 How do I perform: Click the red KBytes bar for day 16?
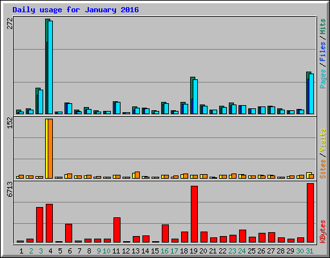coord(165,233)
